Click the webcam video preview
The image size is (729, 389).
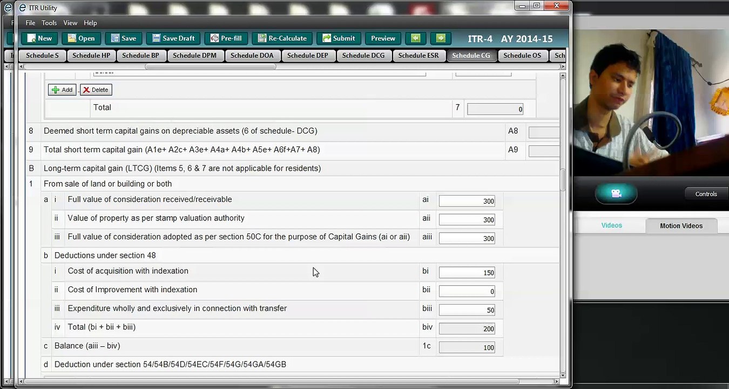(651, 103)
